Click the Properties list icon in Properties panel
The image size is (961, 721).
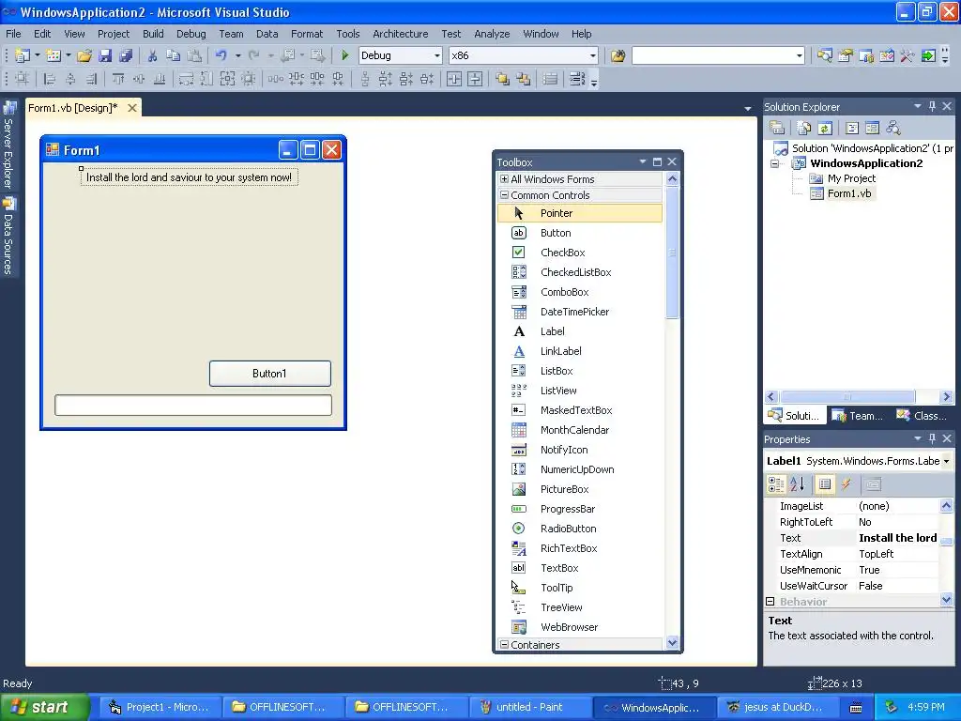click(x=825, y=484)
